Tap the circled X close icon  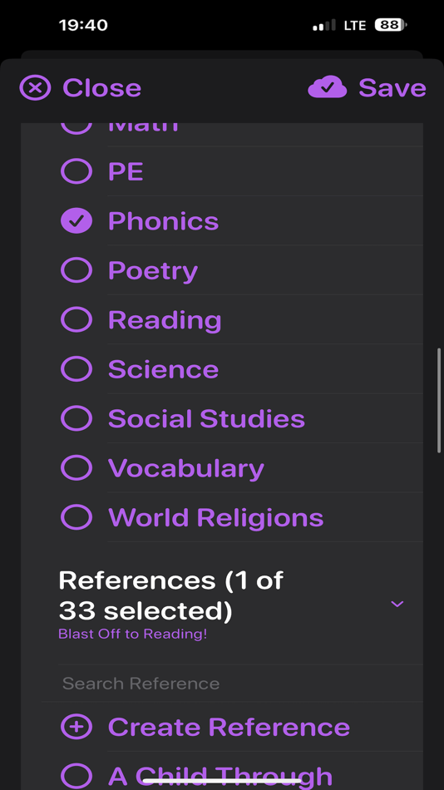pos(35,87)
